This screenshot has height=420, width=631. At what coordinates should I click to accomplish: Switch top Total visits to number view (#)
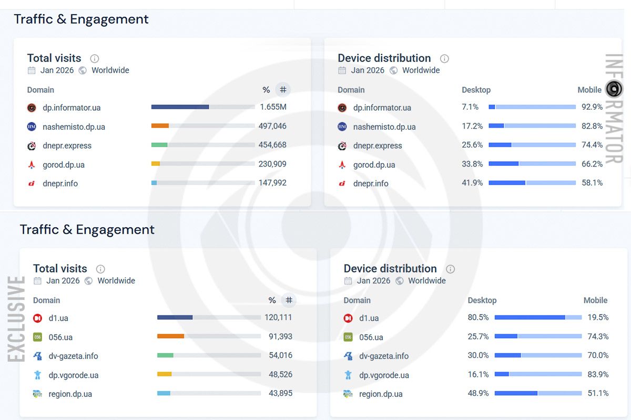pyautogui.click(x=283, y=90)
